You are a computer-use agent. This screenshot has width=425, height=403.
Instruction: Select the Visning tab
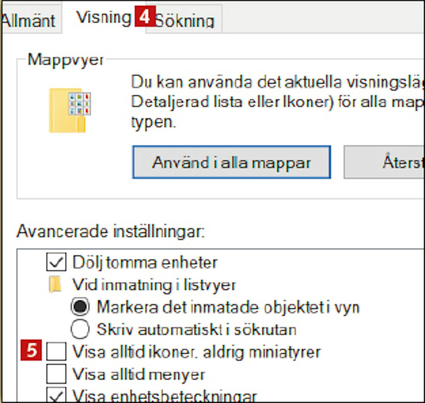point(103,18)
